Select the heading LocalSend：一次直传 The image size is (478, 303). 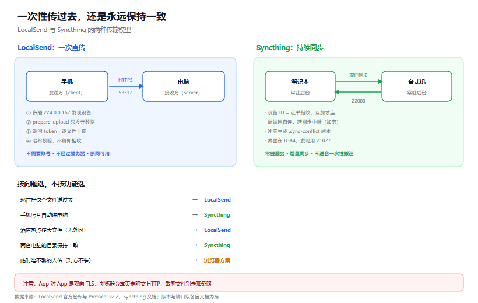51,48
